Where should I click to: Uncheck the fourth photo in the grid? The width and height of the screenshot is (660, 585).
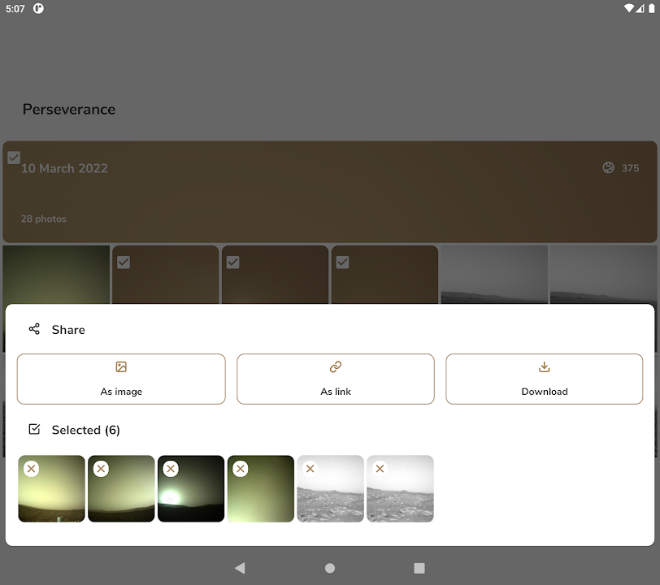pos(343,262)
